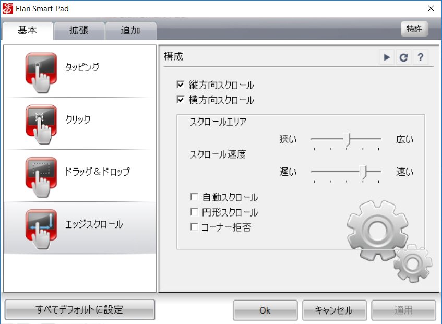
Task: Click the ドラッグ＆ドロップ label in the list
Action: click(x=98, y=172)
